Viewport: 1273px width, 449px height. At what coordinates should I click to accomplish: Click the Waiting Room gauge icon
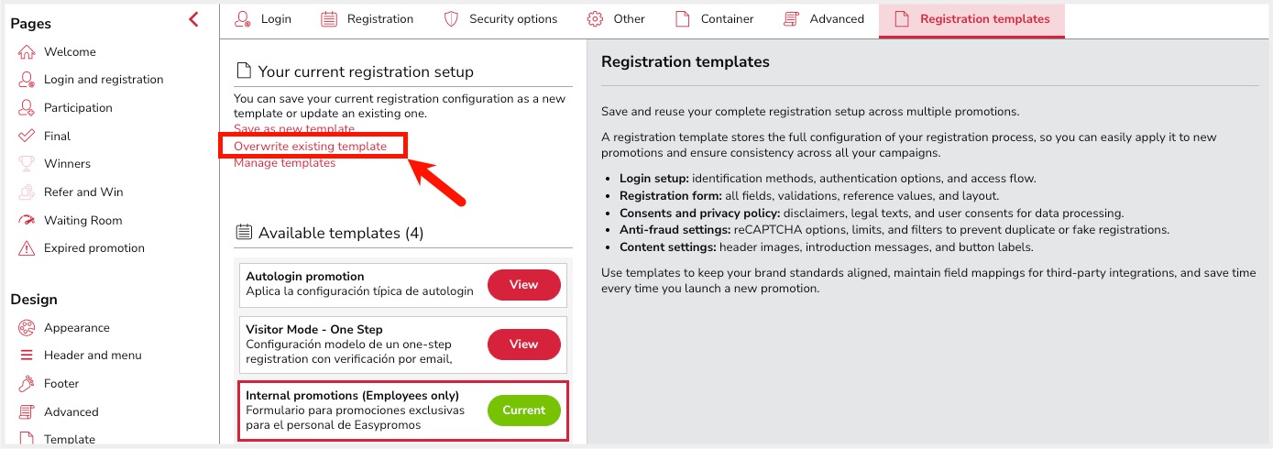[x=27, y=221]
